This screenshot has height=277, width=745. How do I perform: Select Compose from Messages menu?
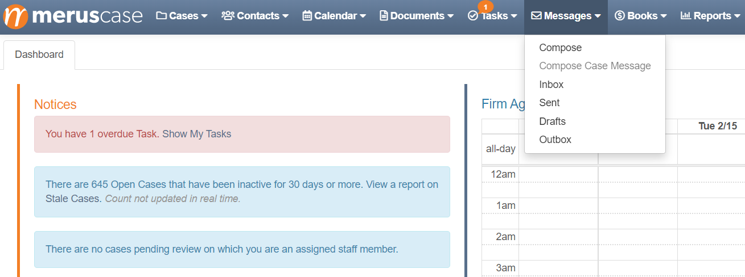(561, 48)
